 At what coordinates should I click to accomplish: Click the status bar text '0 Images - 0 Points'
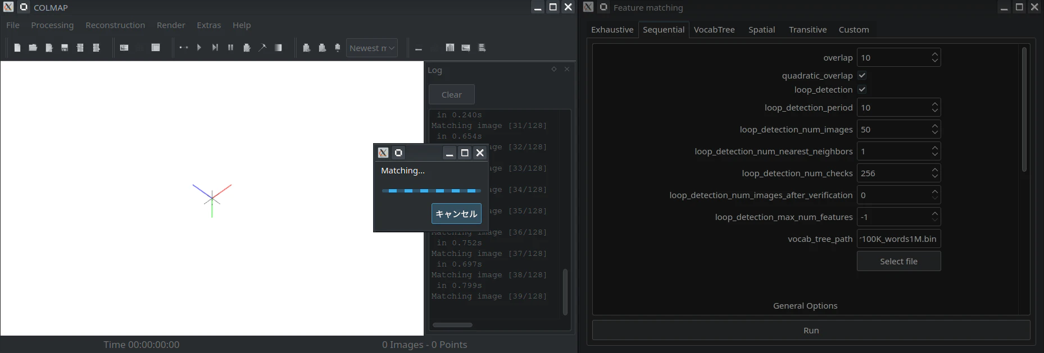click(x=424, y=345)
